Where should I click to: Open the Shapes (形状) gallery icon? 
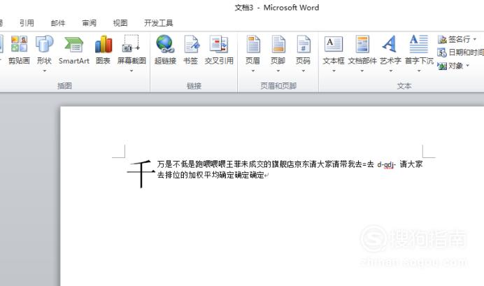(x=44, y=44)
